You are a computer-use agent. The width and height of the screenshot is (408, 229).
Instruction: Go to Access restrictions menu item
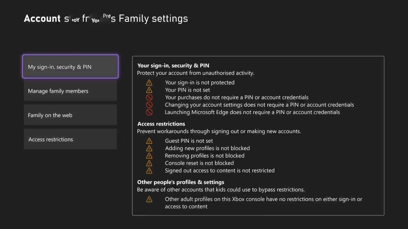point(70,139)
